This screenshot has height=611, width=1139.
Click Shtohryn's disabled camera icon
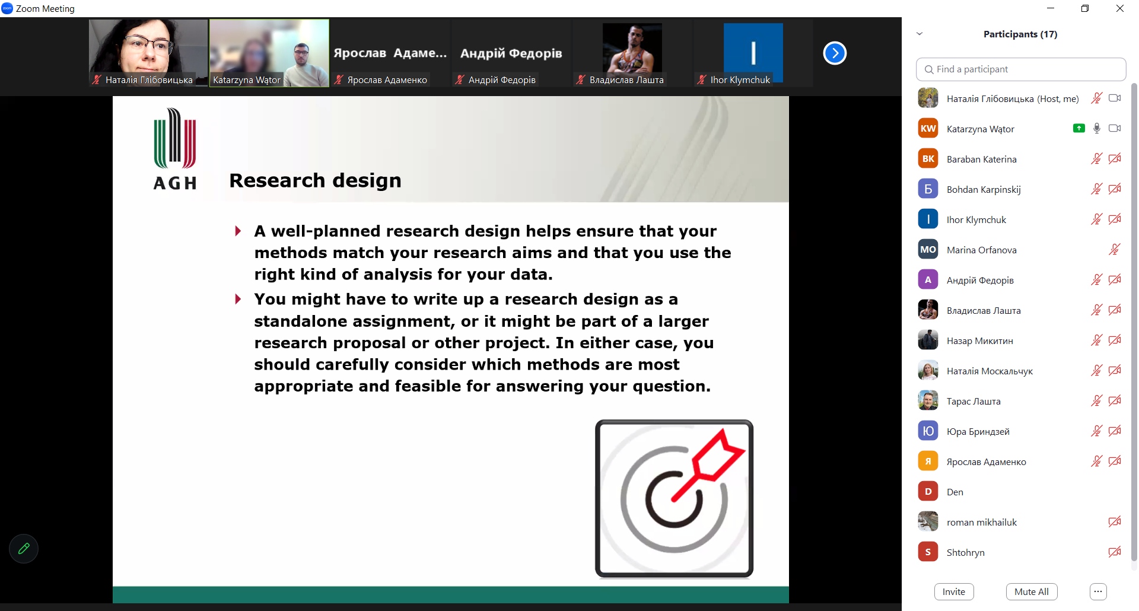(x=1114, y=552)
